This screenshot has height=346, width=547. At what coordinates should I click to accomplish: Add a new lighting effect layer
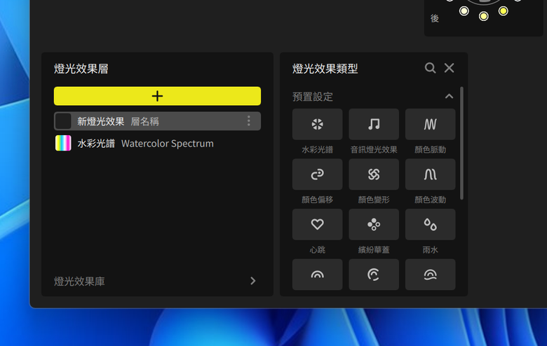click(x=157, y=96)
